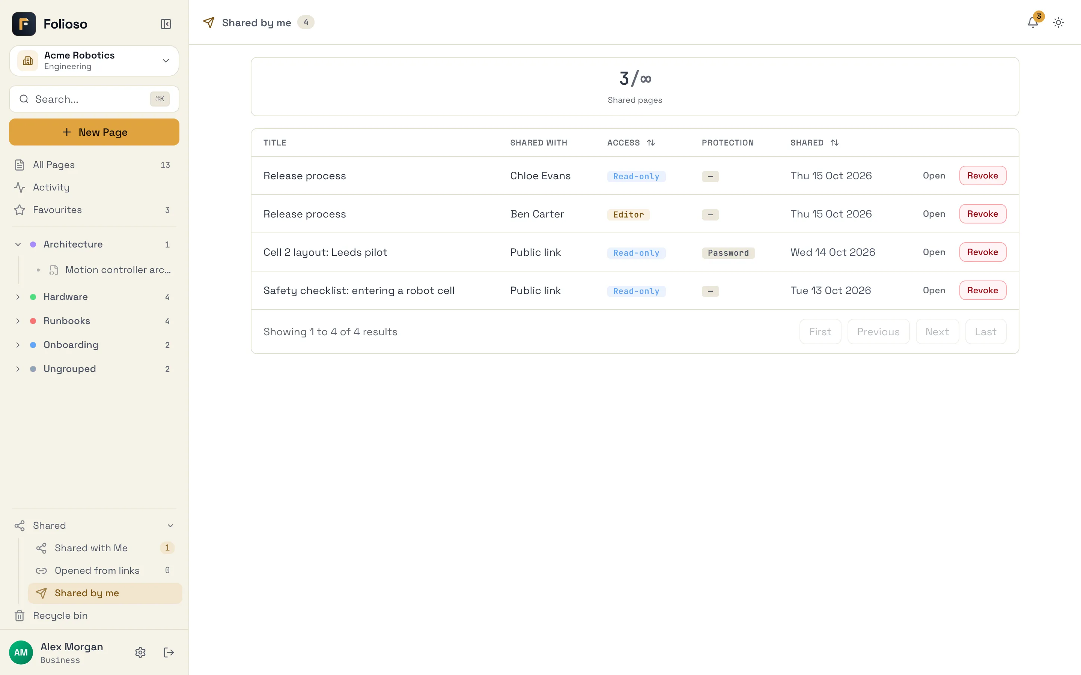Open the Acme Robotics workspace dropdown
The height and width of the screenshot is (675, 1081).
pyautogui.click(x=94, y=61)
